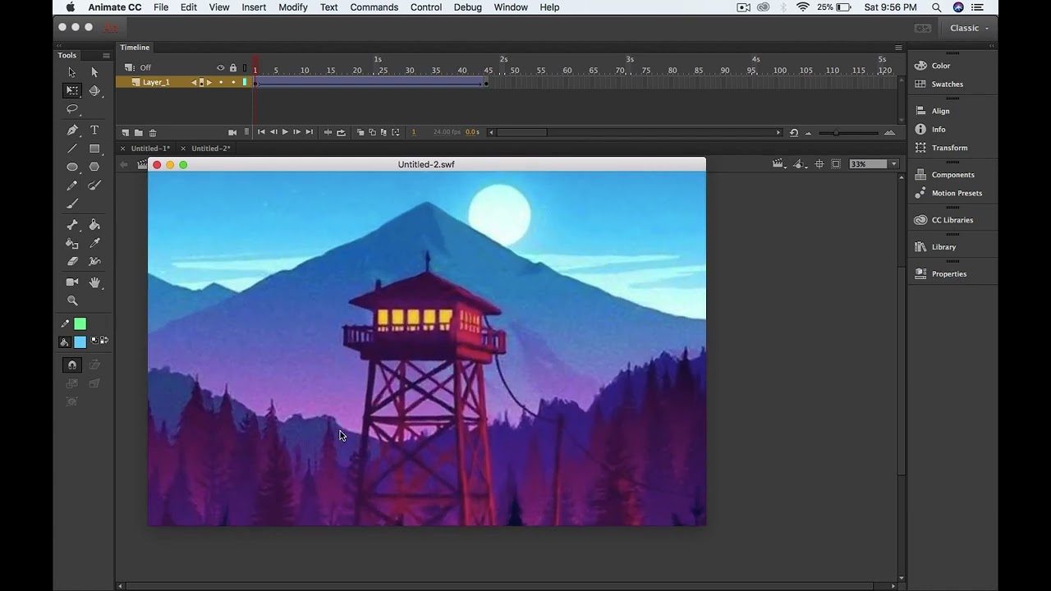
Task: Select the Eraser tool
Action: point(72,261)
